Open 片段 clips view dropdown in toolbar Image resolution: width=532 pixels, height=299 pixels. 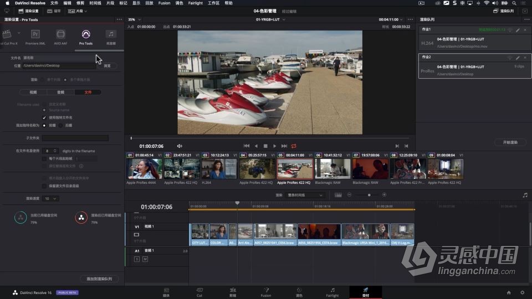coord(78,11)
